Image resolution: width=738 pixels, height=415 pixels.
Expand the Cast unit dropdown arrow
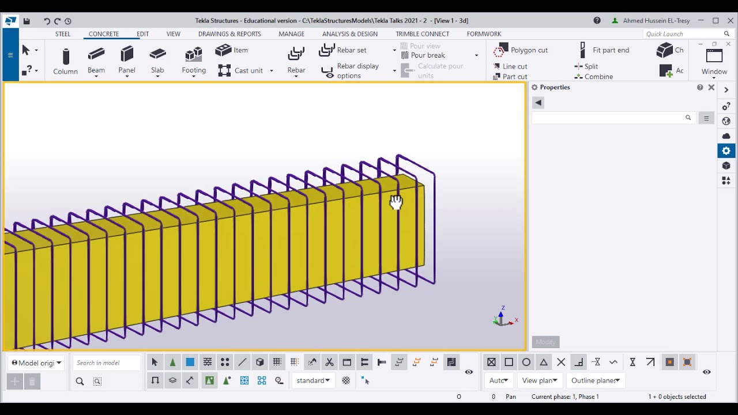click(x=272, y=71)
